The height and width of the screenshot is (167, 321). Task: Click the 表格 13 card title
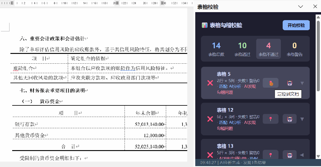coord(225,146)
